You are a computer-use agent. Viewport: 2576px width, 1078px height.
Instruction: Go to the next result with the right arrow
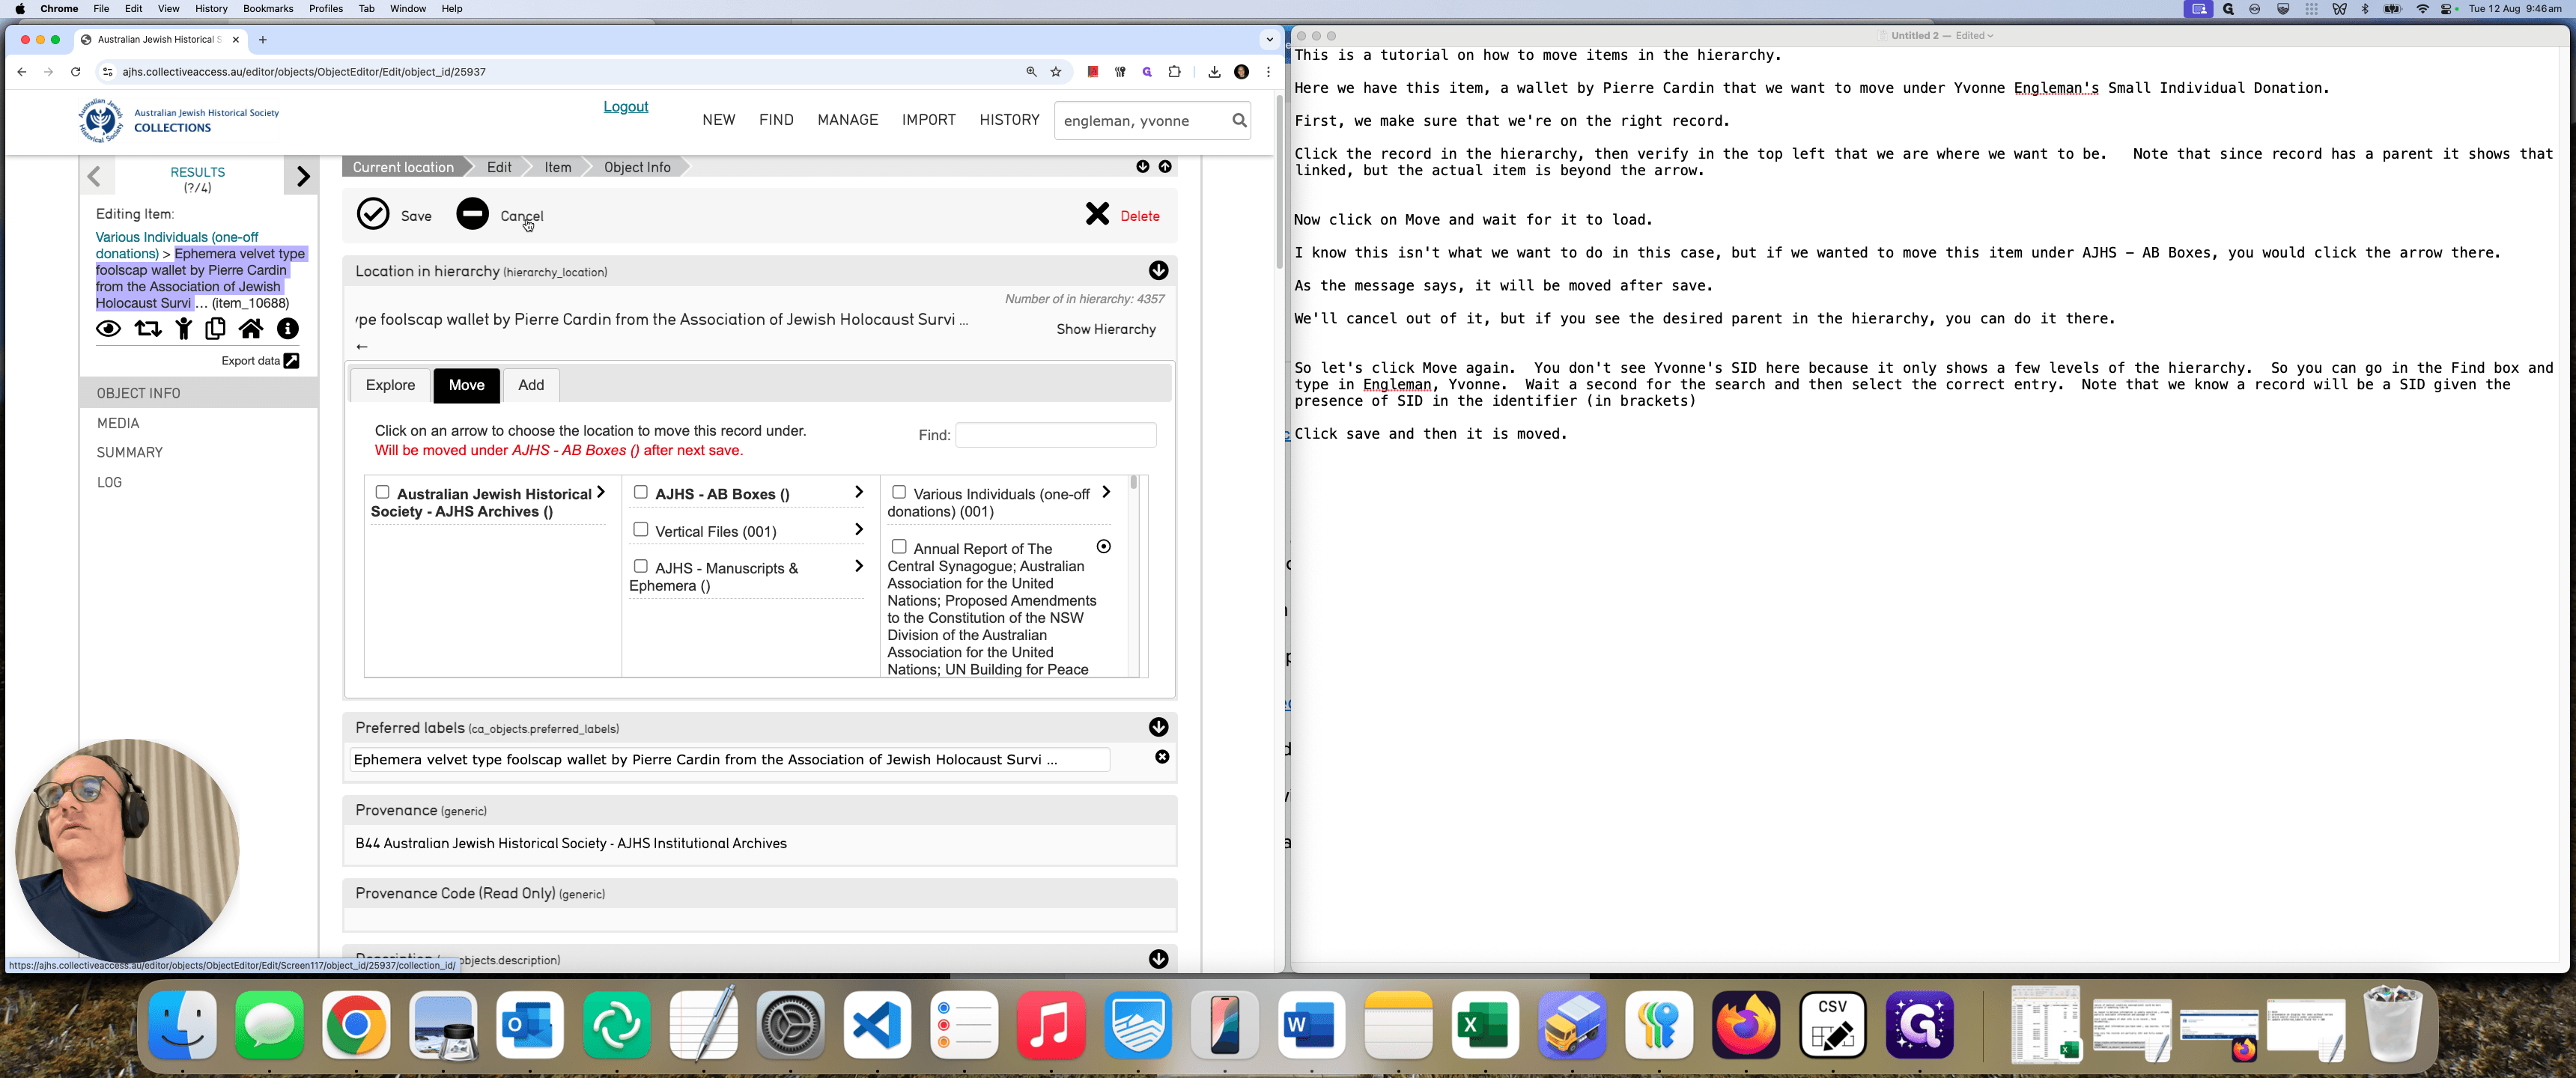(302, 177)
